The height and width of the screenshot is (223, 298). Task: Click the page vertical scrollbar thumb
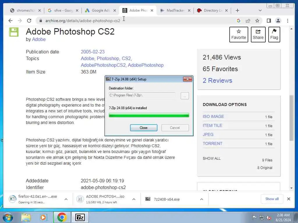(x=291, y=118)
